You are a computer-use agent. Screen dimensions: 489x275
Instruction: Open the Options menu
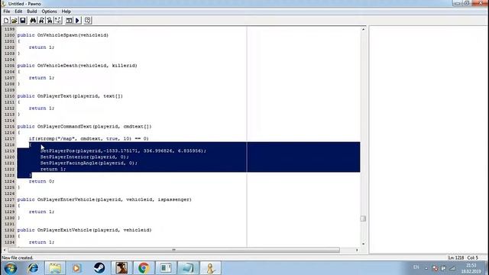(x=49, y=11)
